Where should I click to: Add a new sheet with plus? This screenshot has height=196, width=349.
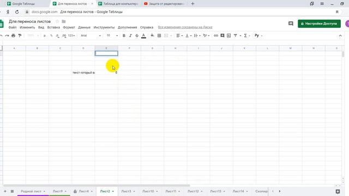click(5, 191)
